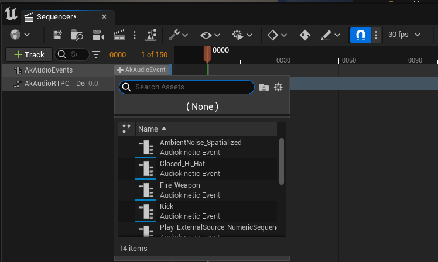Click the create camera icon
438x262 pixels.
[x=98, y=35]
